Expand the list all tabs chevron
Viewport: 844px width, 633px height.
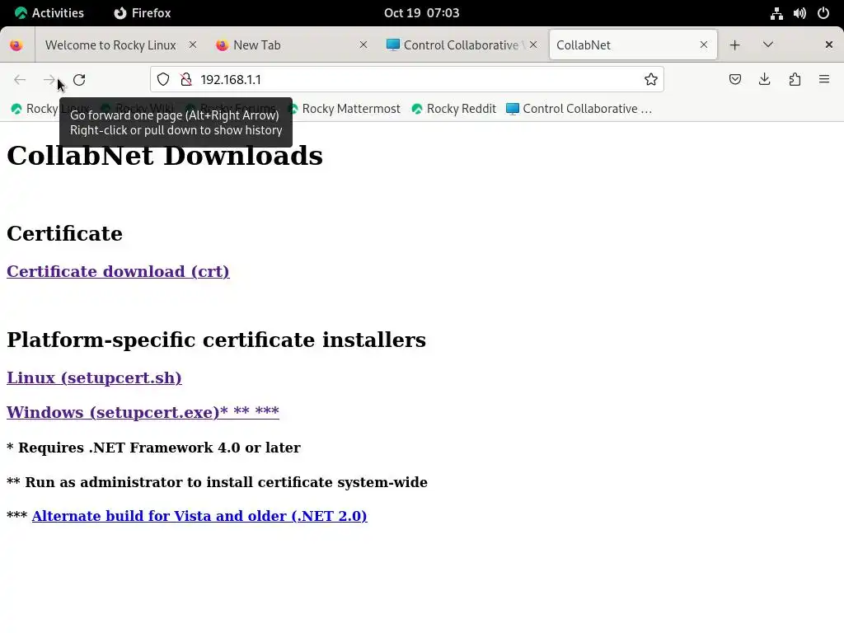[768, 45]
